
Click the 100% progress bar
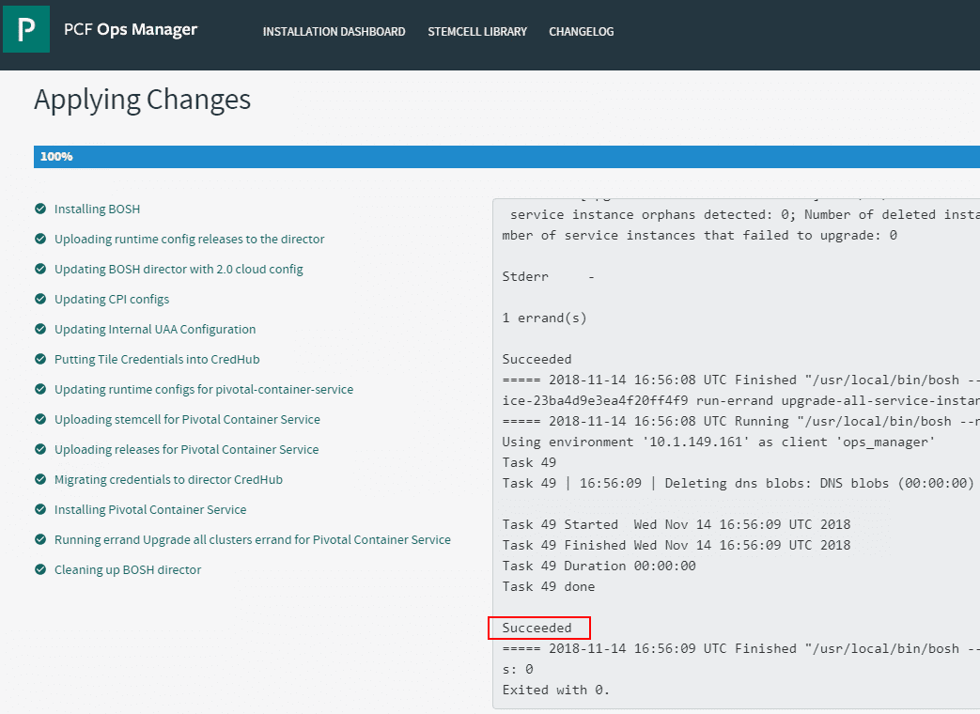(x=506, y=157)
